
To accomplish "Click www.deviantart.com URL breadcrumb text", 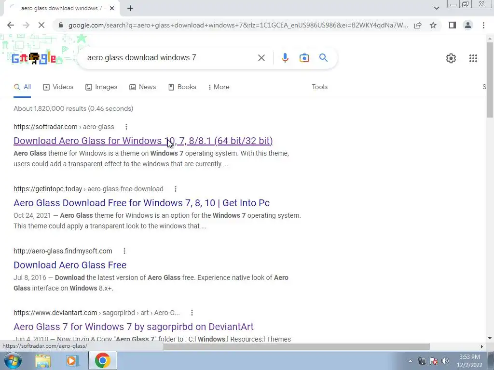I will coord(96,313).
